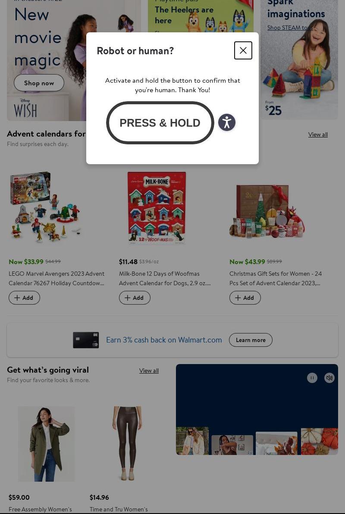Add Christmas Gift Sets for Women
This screenshot has height=514, width=345.
tap(245, 298)
